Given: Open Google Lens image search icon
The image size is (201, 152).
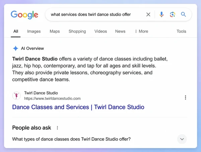Looking at the screenshot, I should tap(173, 14).
